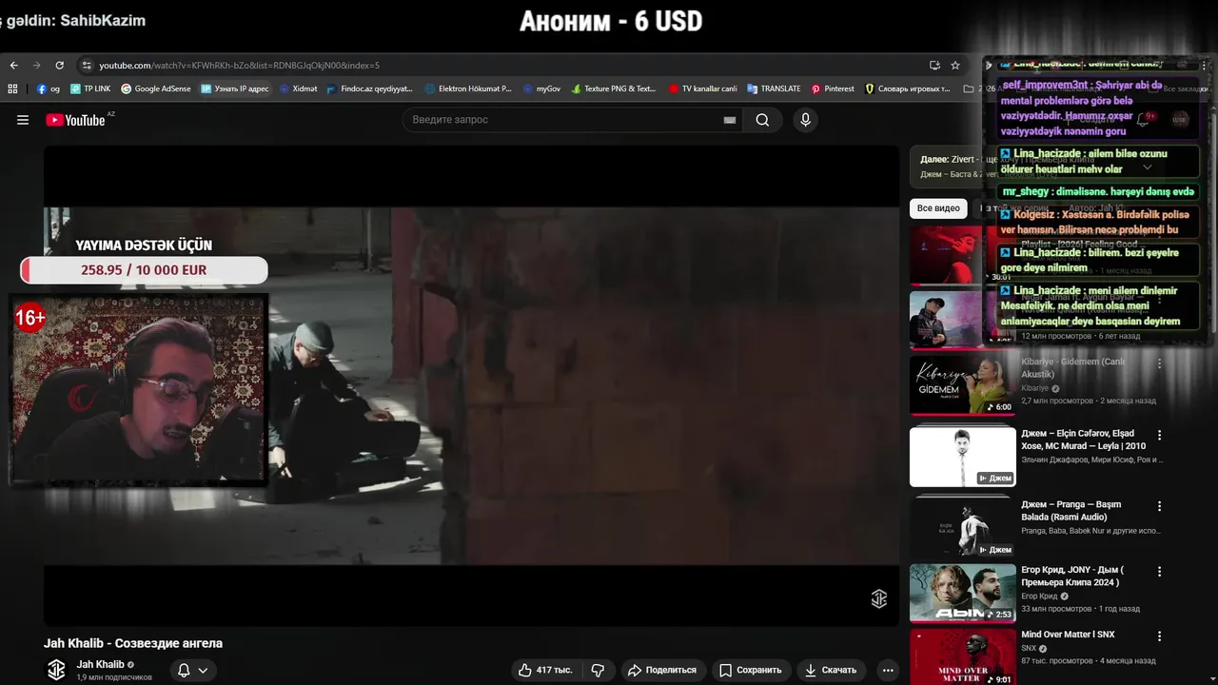Open the Mind Over Matter 9:01 thumbnail
This screenshot has height=685, width=1218.
(x=962, y=656)
